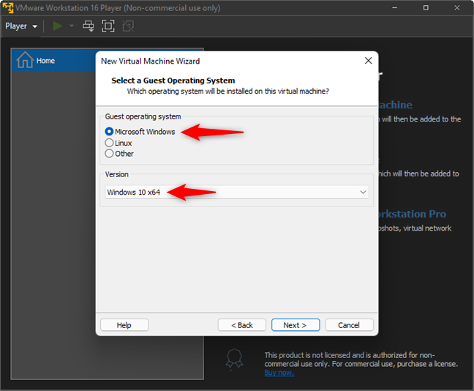474x391 pixels.
Task: Cancel the wizard
Action: tap(349, 325)
